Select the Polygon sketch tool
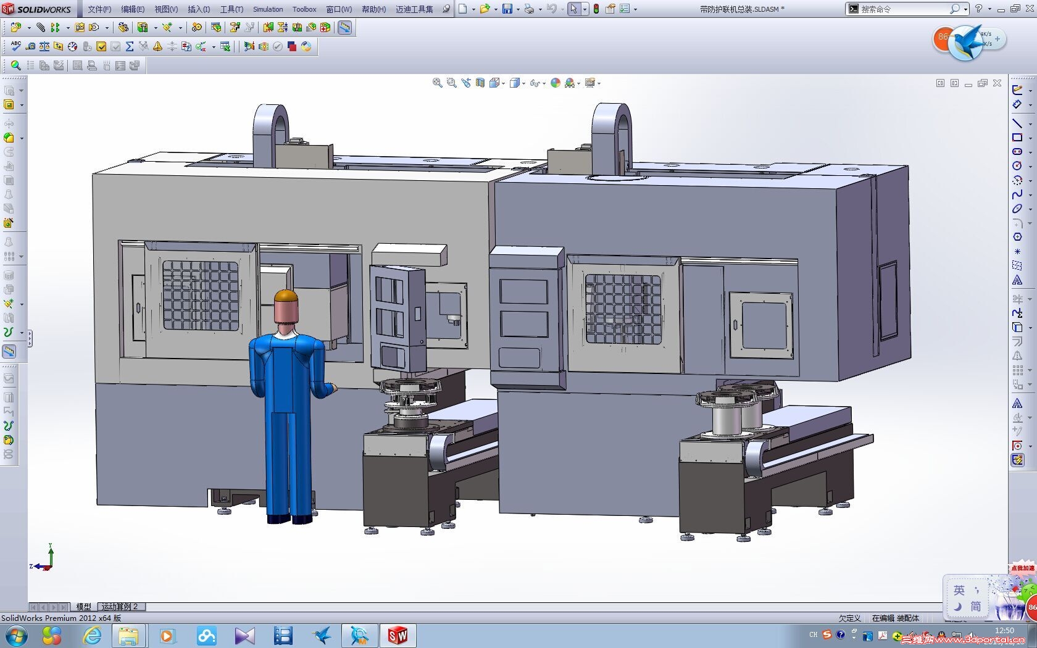The width and height of the screenshot is (1037, 648). coord(1017,237)
